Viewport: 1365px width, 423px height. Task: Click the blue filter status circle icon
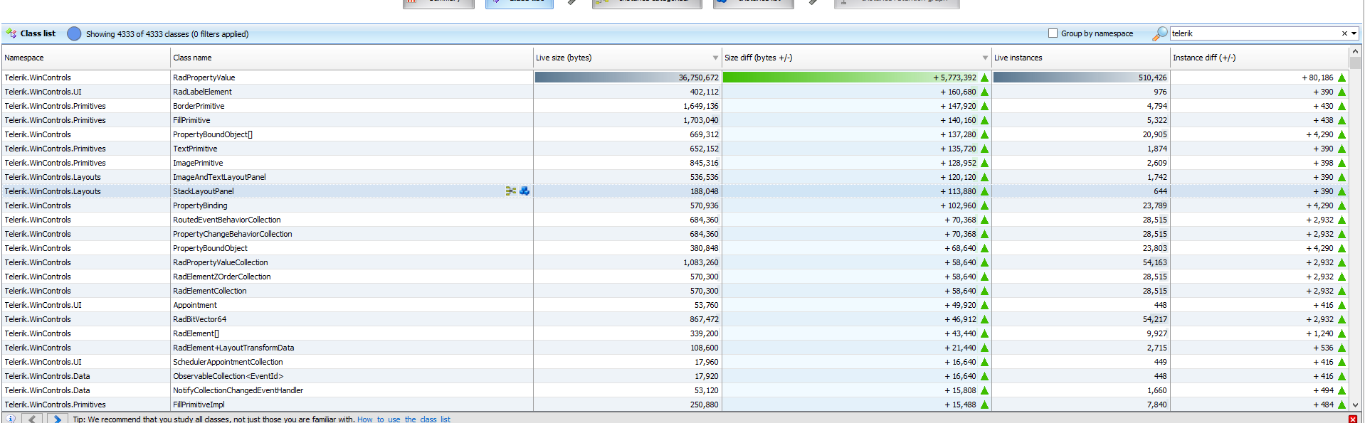(74, 33)
